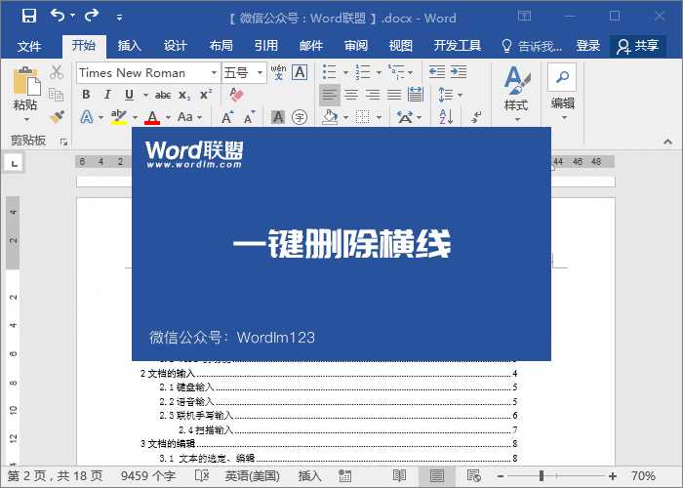683x488 pixels.
Task: Save the document using the floppy icon
Action: click(28, 17)
